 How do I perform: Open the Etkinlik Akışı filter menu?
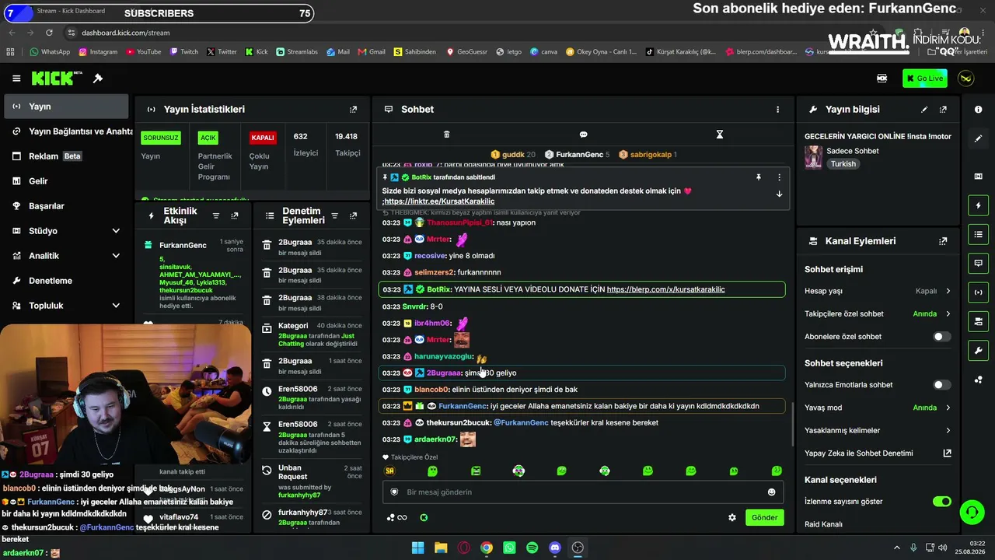pos(216,215)
